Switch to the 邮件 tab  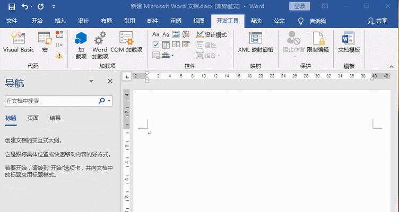153,21
